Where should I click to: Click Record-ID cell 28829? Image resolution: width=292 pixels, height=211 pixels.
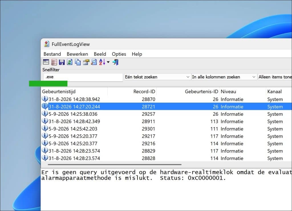tap(148, 151)
